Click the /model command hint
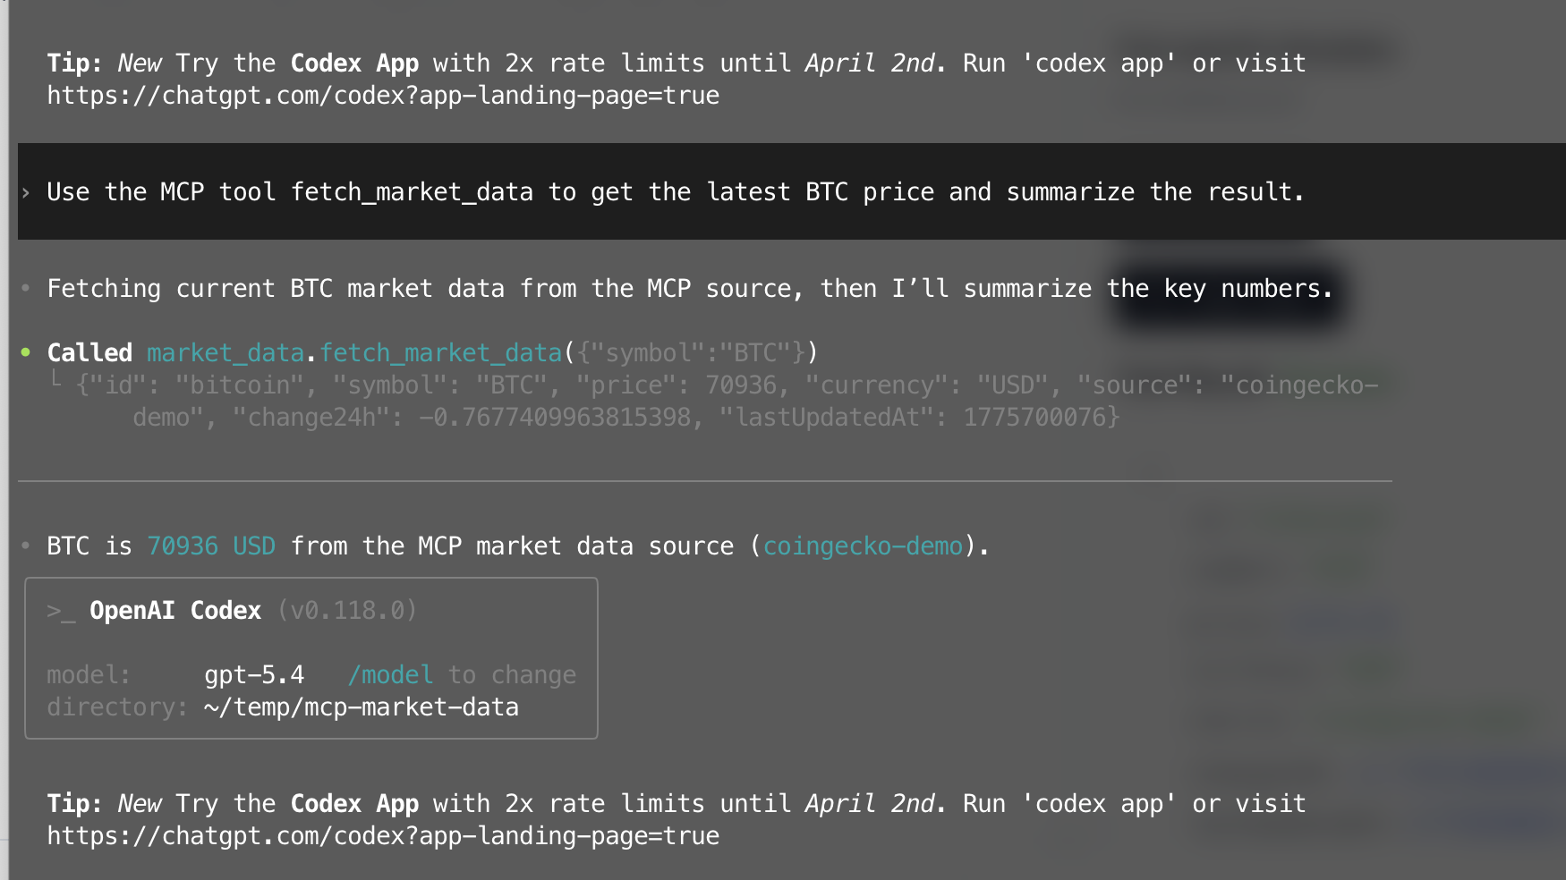Screen dimensions: 1566x880 click(x=390, y=675)
